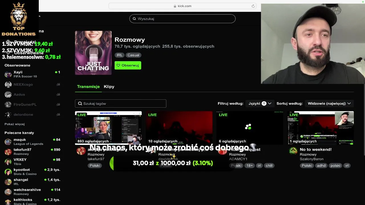This screenshot has width=365, height=205.
Task: Click the ADAMCY1 channel name
Action: tap(238, 159)
